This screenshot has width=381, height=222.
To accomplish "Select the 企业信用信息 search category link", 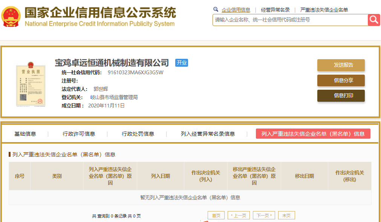I will tap(236, 10).
